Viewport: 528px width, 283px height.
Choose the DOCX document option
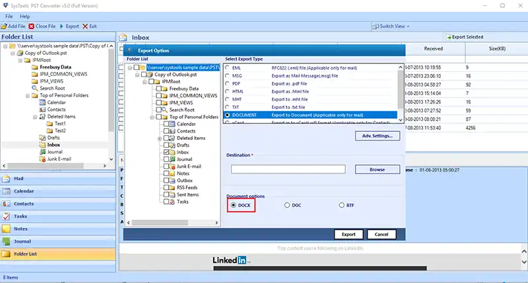pyautogui.click(x=234, y=205)
